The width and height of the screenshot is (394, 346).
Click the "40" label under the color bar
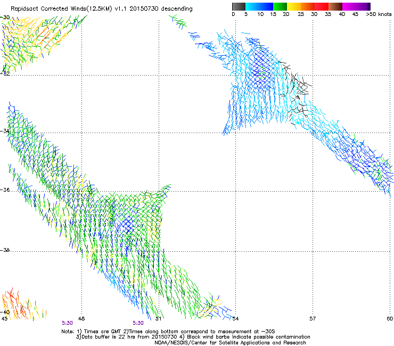[342, 14]
